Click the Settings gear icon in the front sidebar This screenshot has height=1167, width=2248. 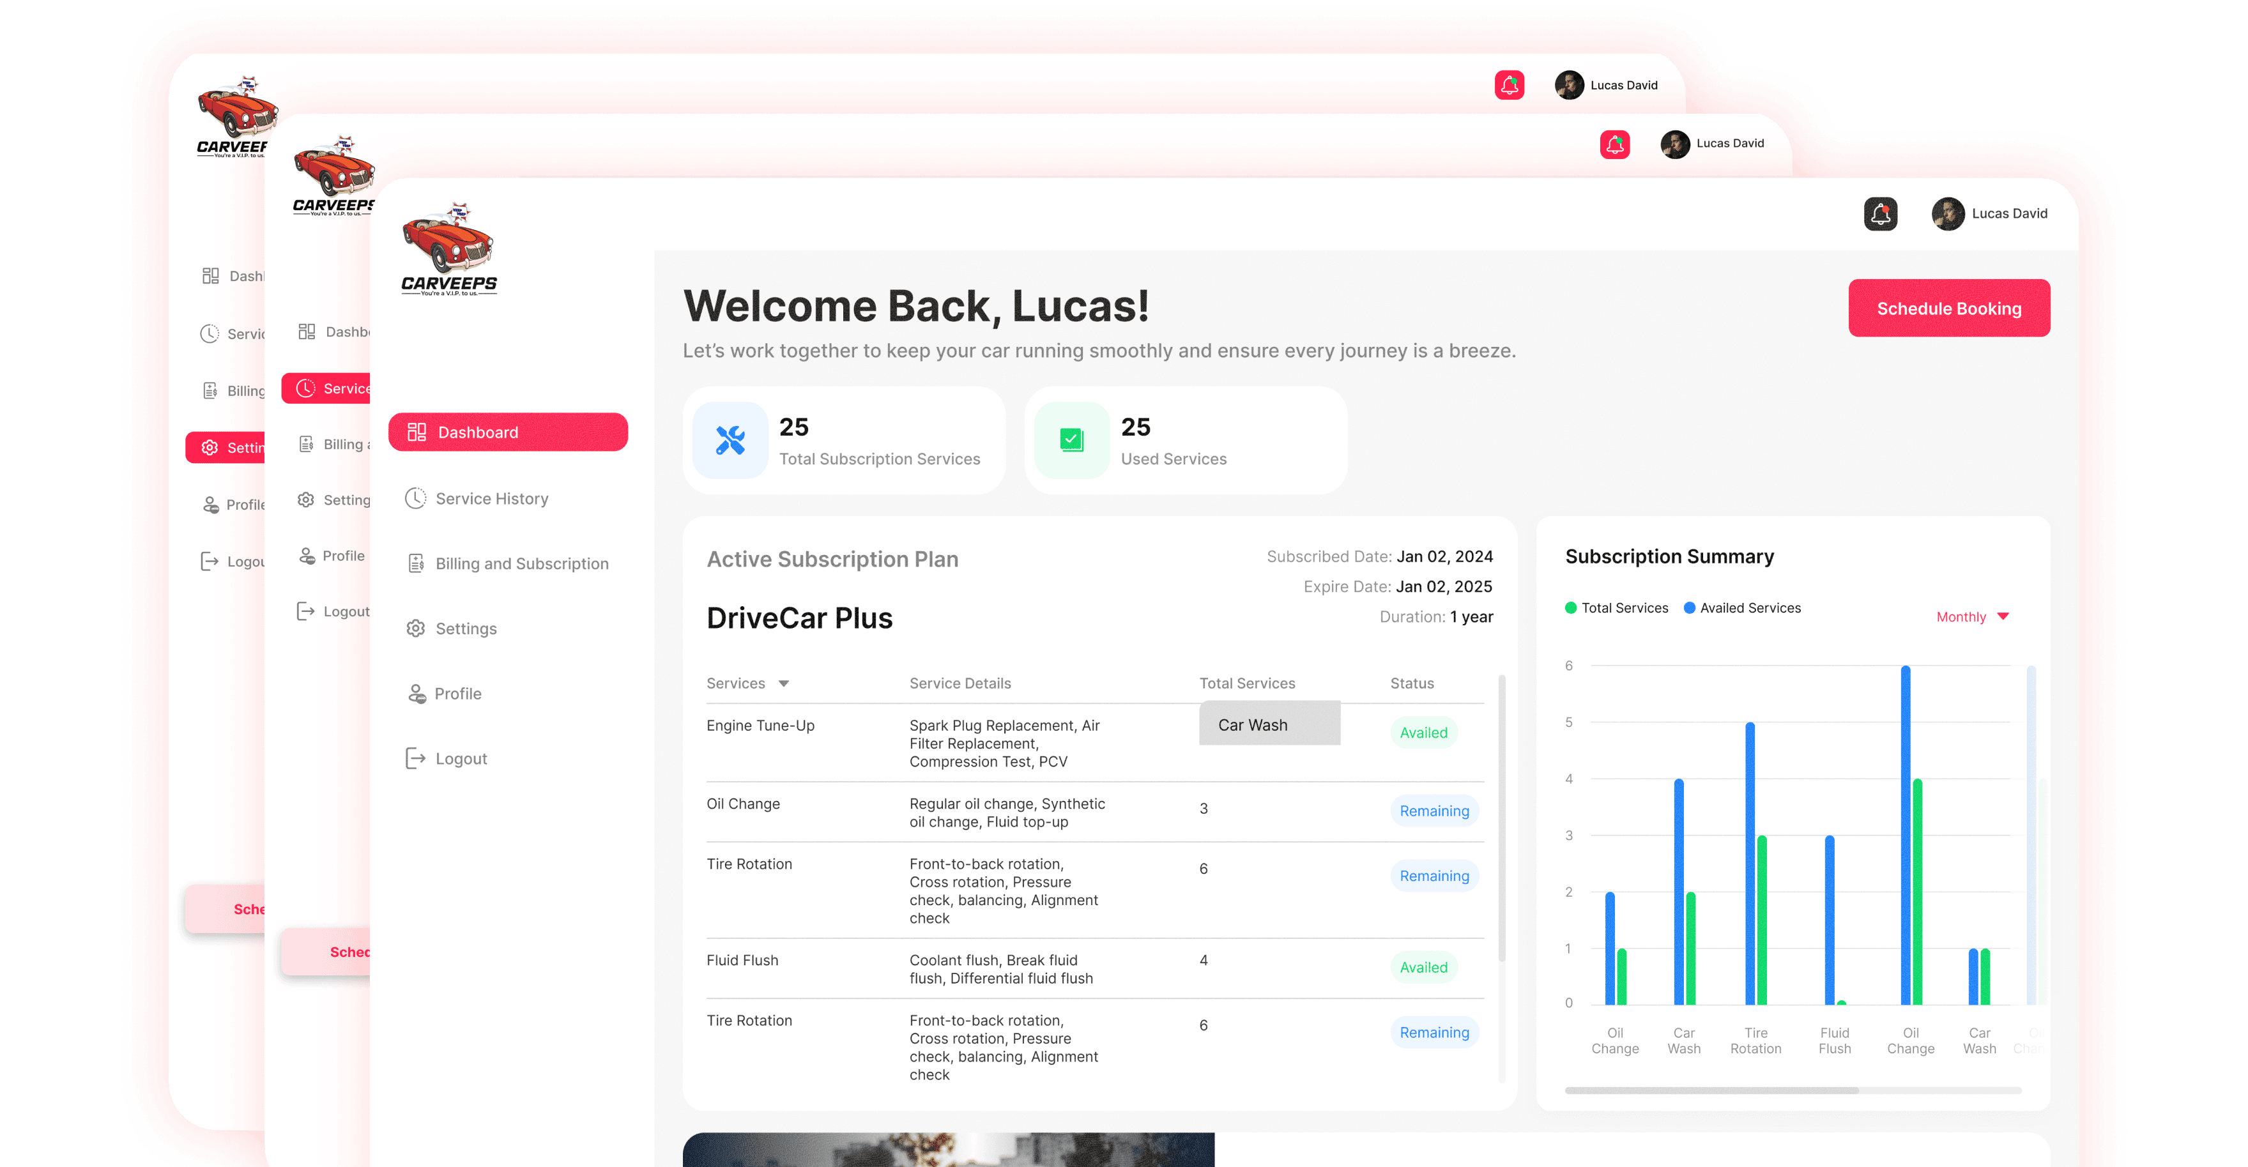pos(415,629)
